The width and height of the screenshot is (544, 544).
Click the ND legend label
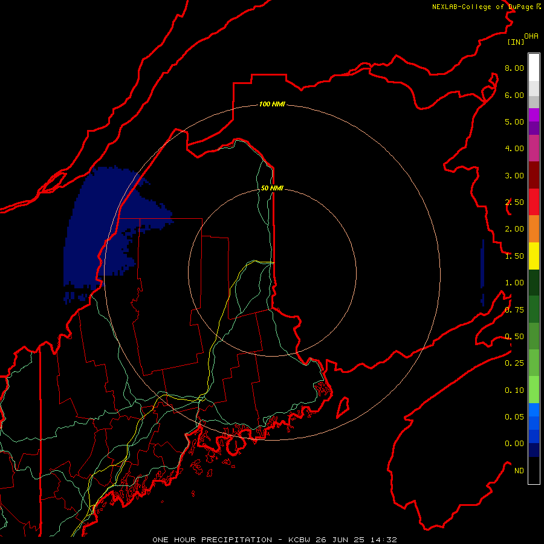[x=519, y=471]
